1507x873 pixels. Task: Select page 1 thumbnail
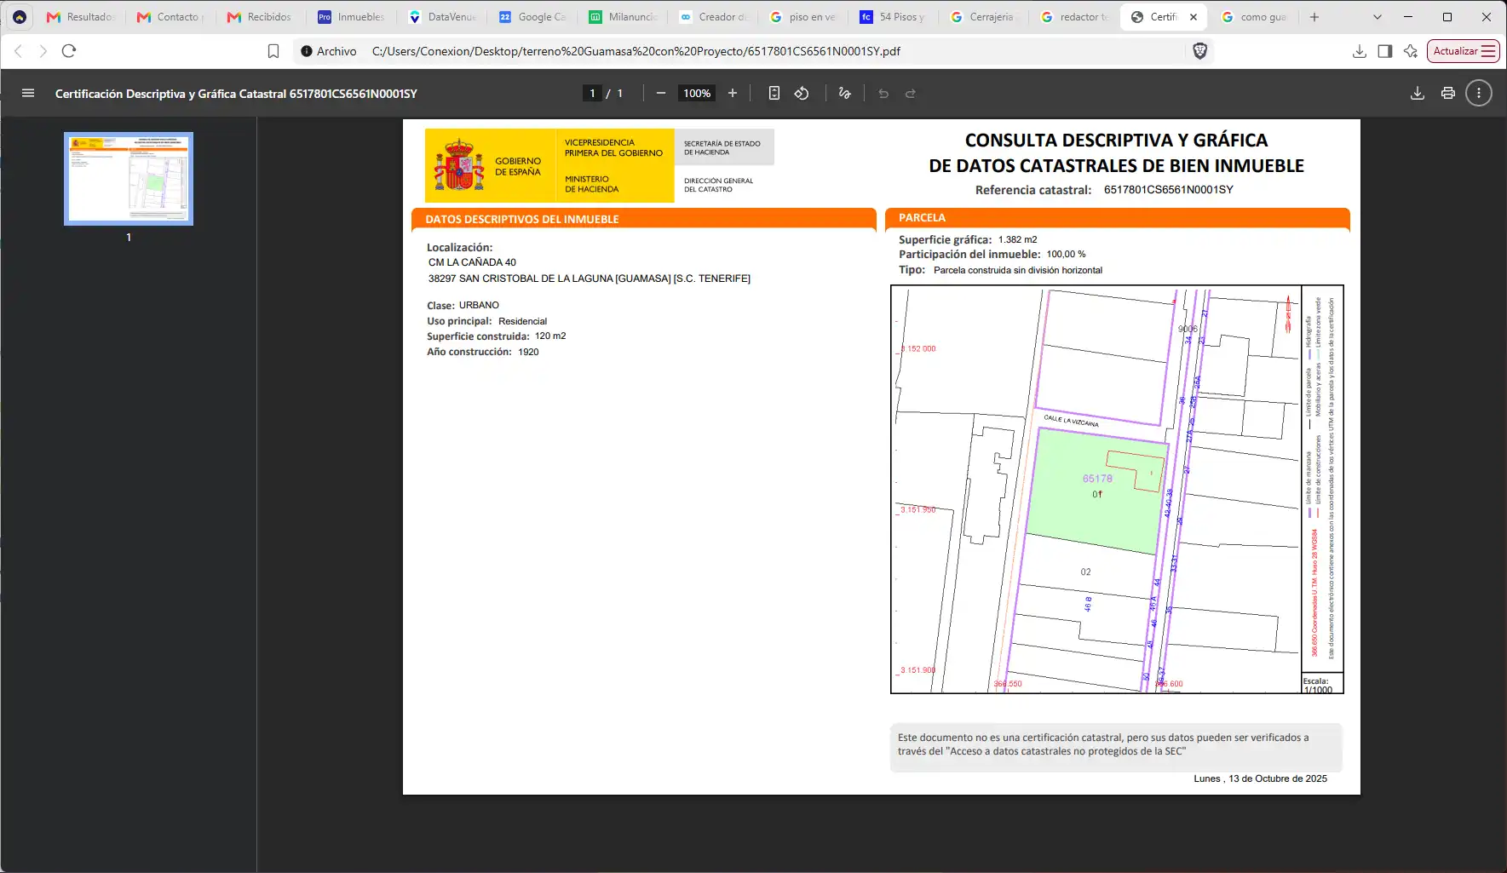click(129, 179)
